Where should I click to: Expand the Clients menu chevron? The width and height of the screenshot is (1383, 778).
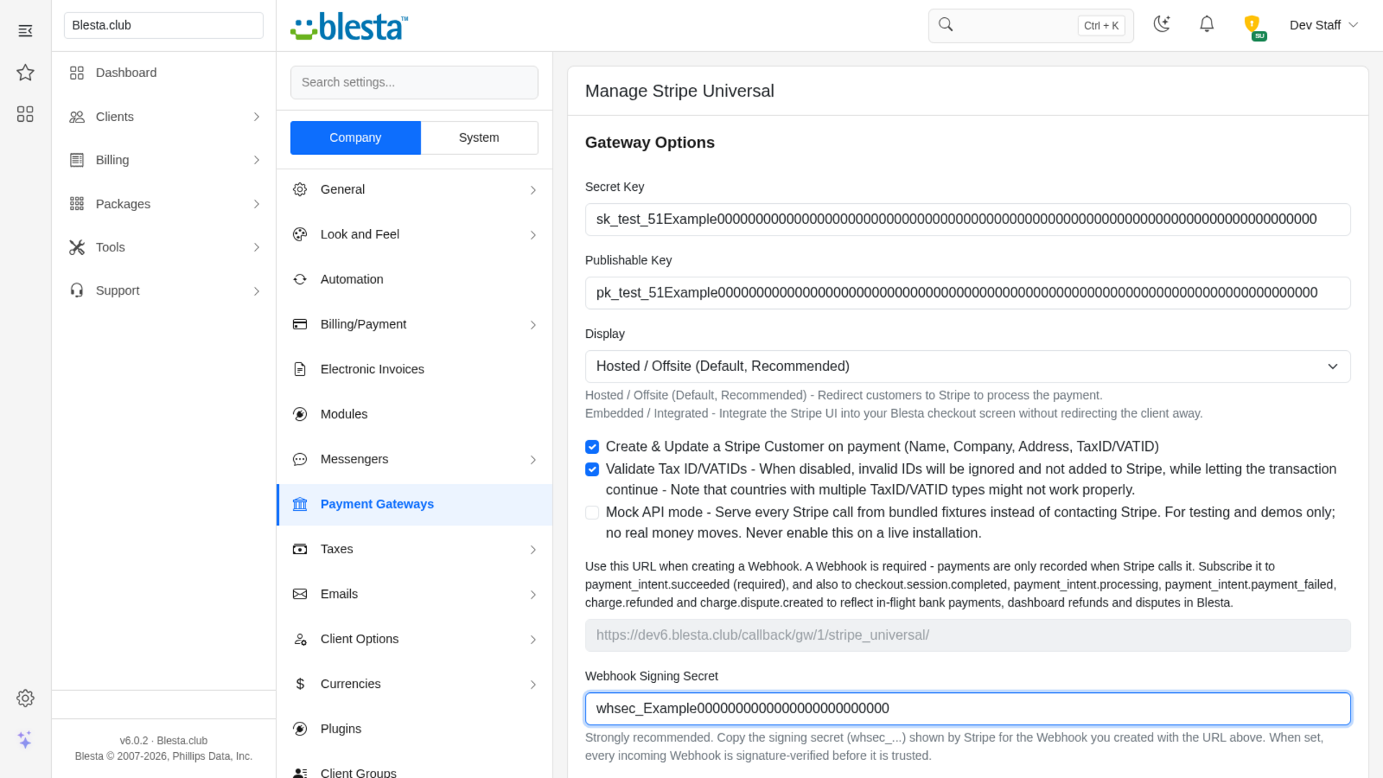click(x=256, y=117)
